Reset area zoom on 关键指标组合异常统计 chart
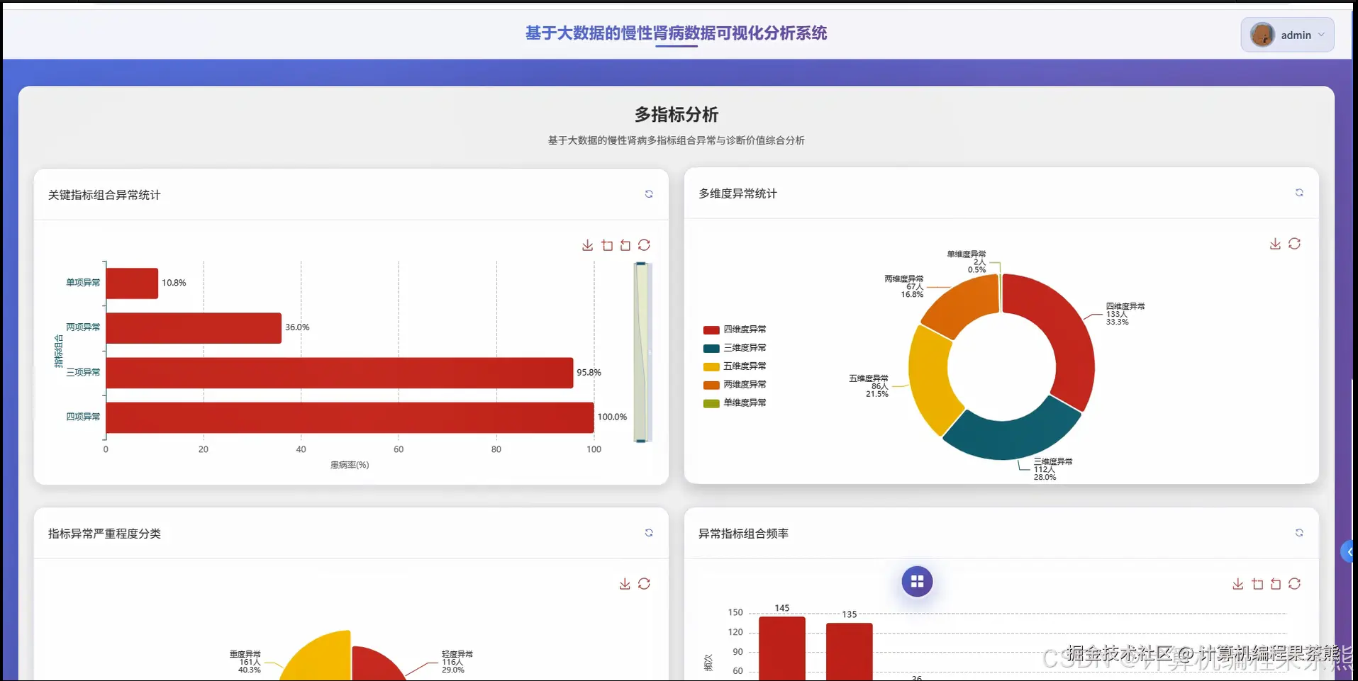Viewport: 1358px width, 681px height. click(x=625, y=245)
